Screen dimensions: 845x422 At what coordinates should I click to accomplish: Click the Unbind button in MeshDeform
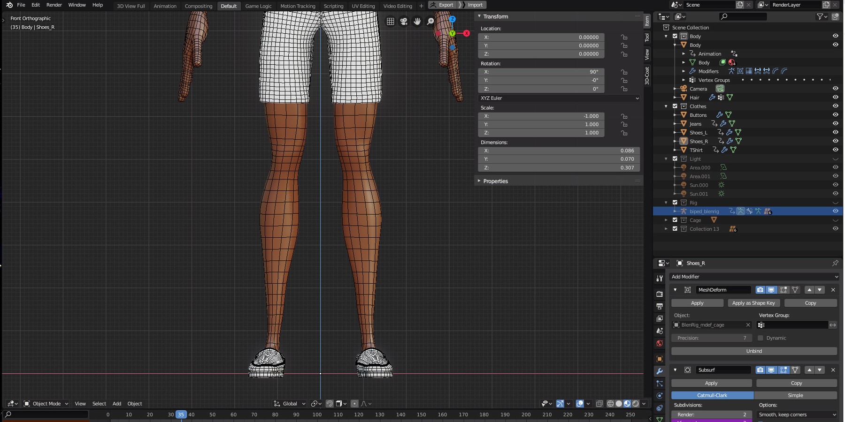(754, 351)
